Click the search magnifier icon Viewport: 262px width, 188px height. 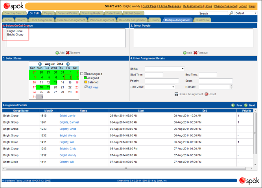[x=231, y=13]
